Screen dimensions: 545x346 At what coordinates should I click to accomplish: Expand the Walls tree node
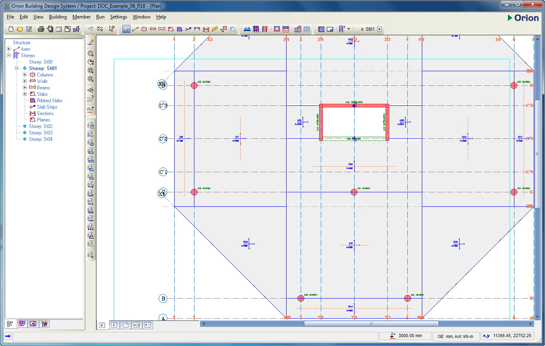(25, 81)
